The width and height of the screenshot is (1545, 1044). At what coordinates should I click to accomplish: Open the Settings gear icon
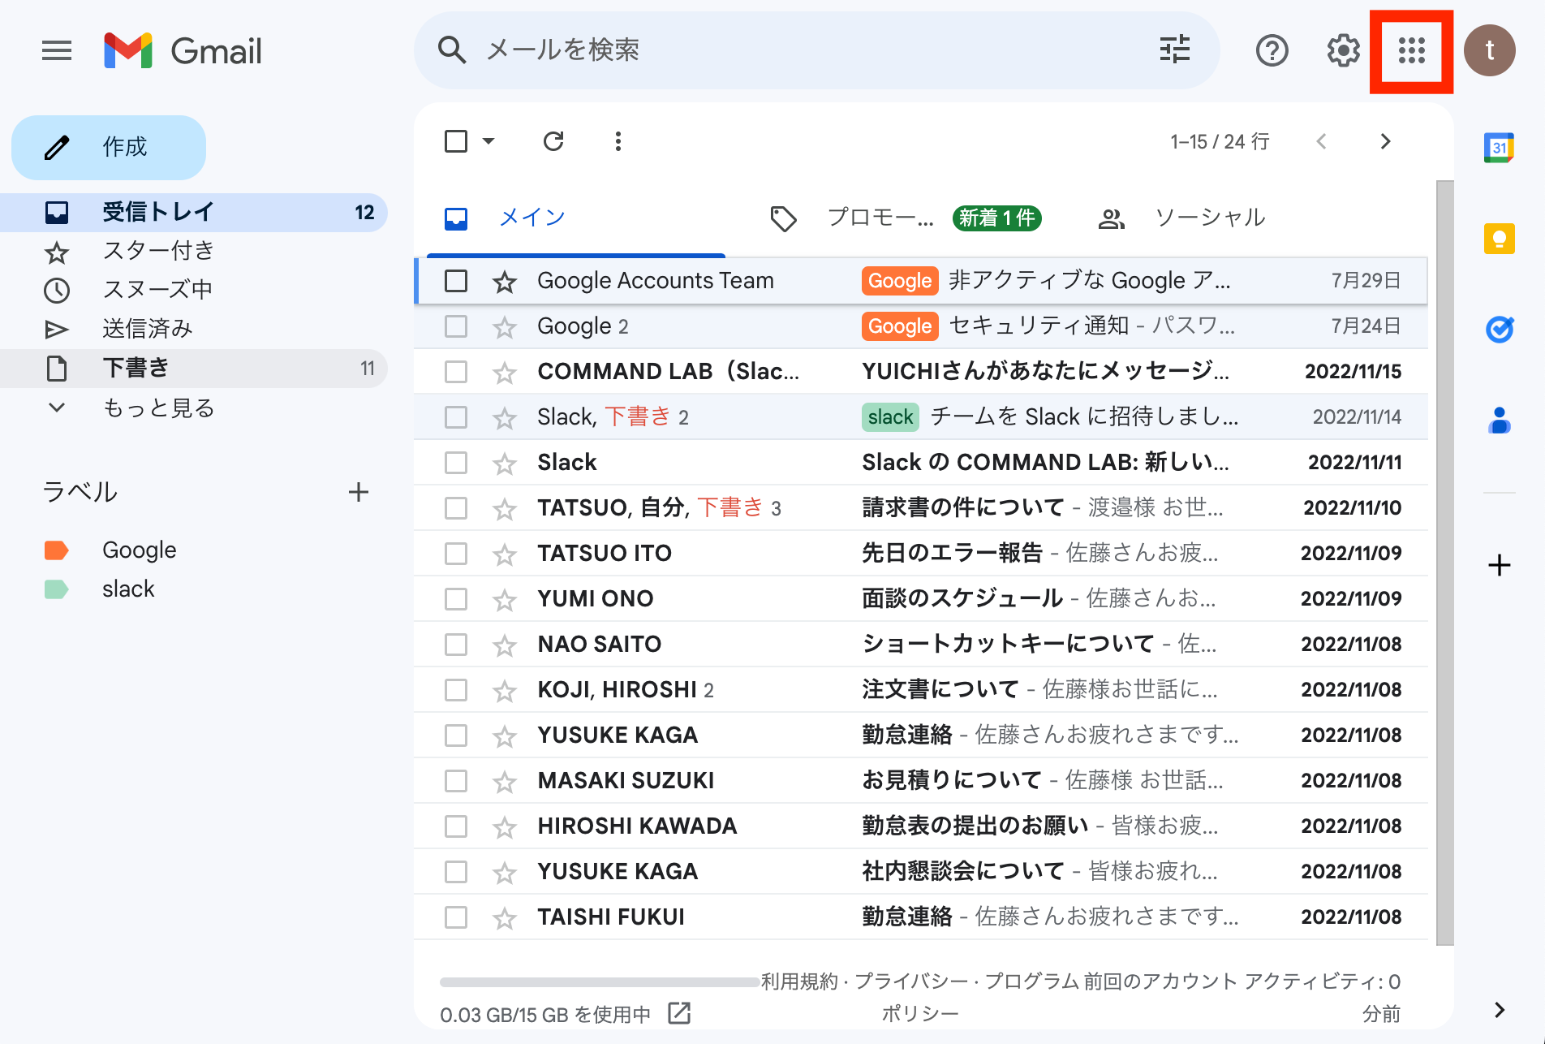click(x=1343, y=50)
